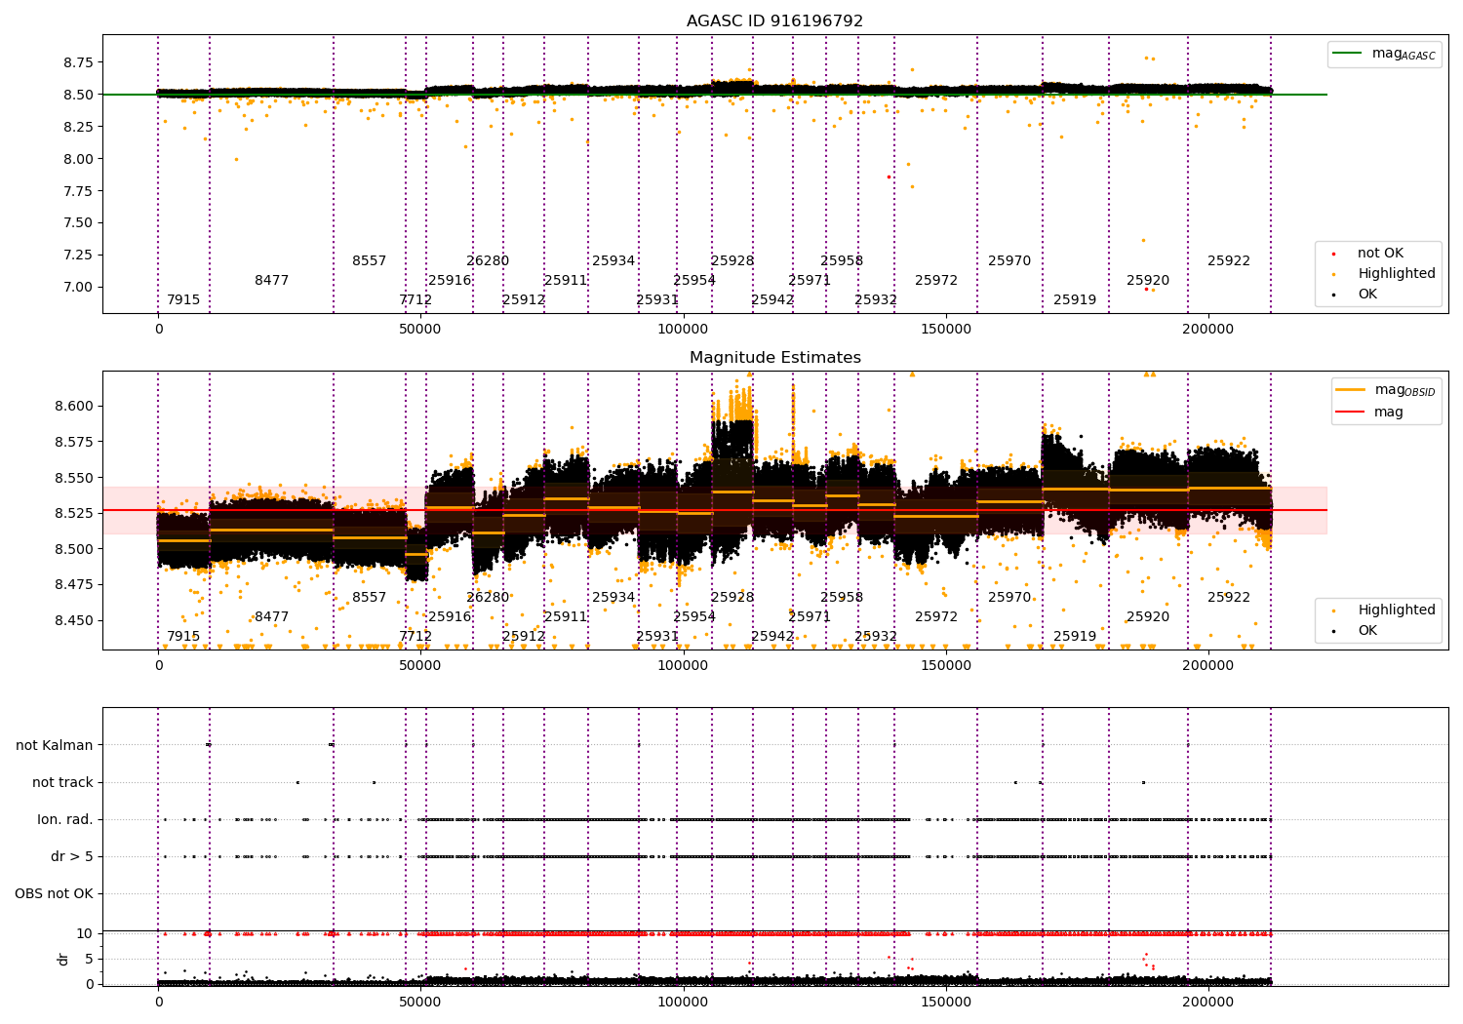Click the 7.00 y-axis tick of top plot

tap(78, 287)
